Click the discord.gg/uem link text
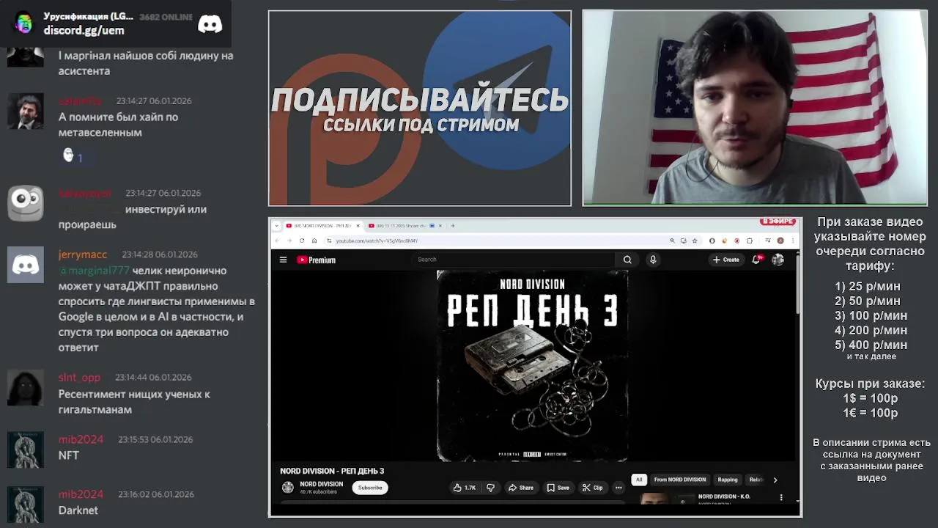Screen dimensions: 938x528 tap(84, 31)
